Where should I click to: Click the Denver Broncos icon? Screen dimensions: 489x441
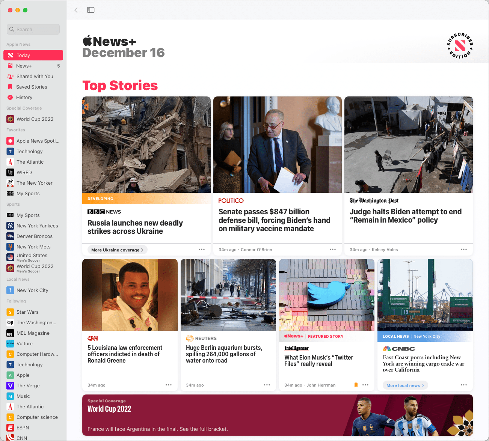click(10, 236)
